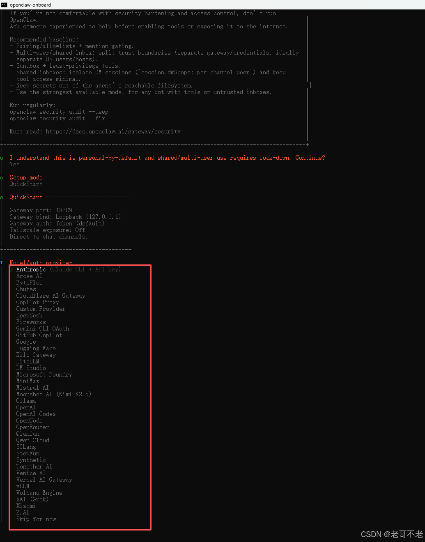The image size is (425, 542).
Task: Pick Chutes in the provider list
Action: pyautogui.click(x=26, y=289)
